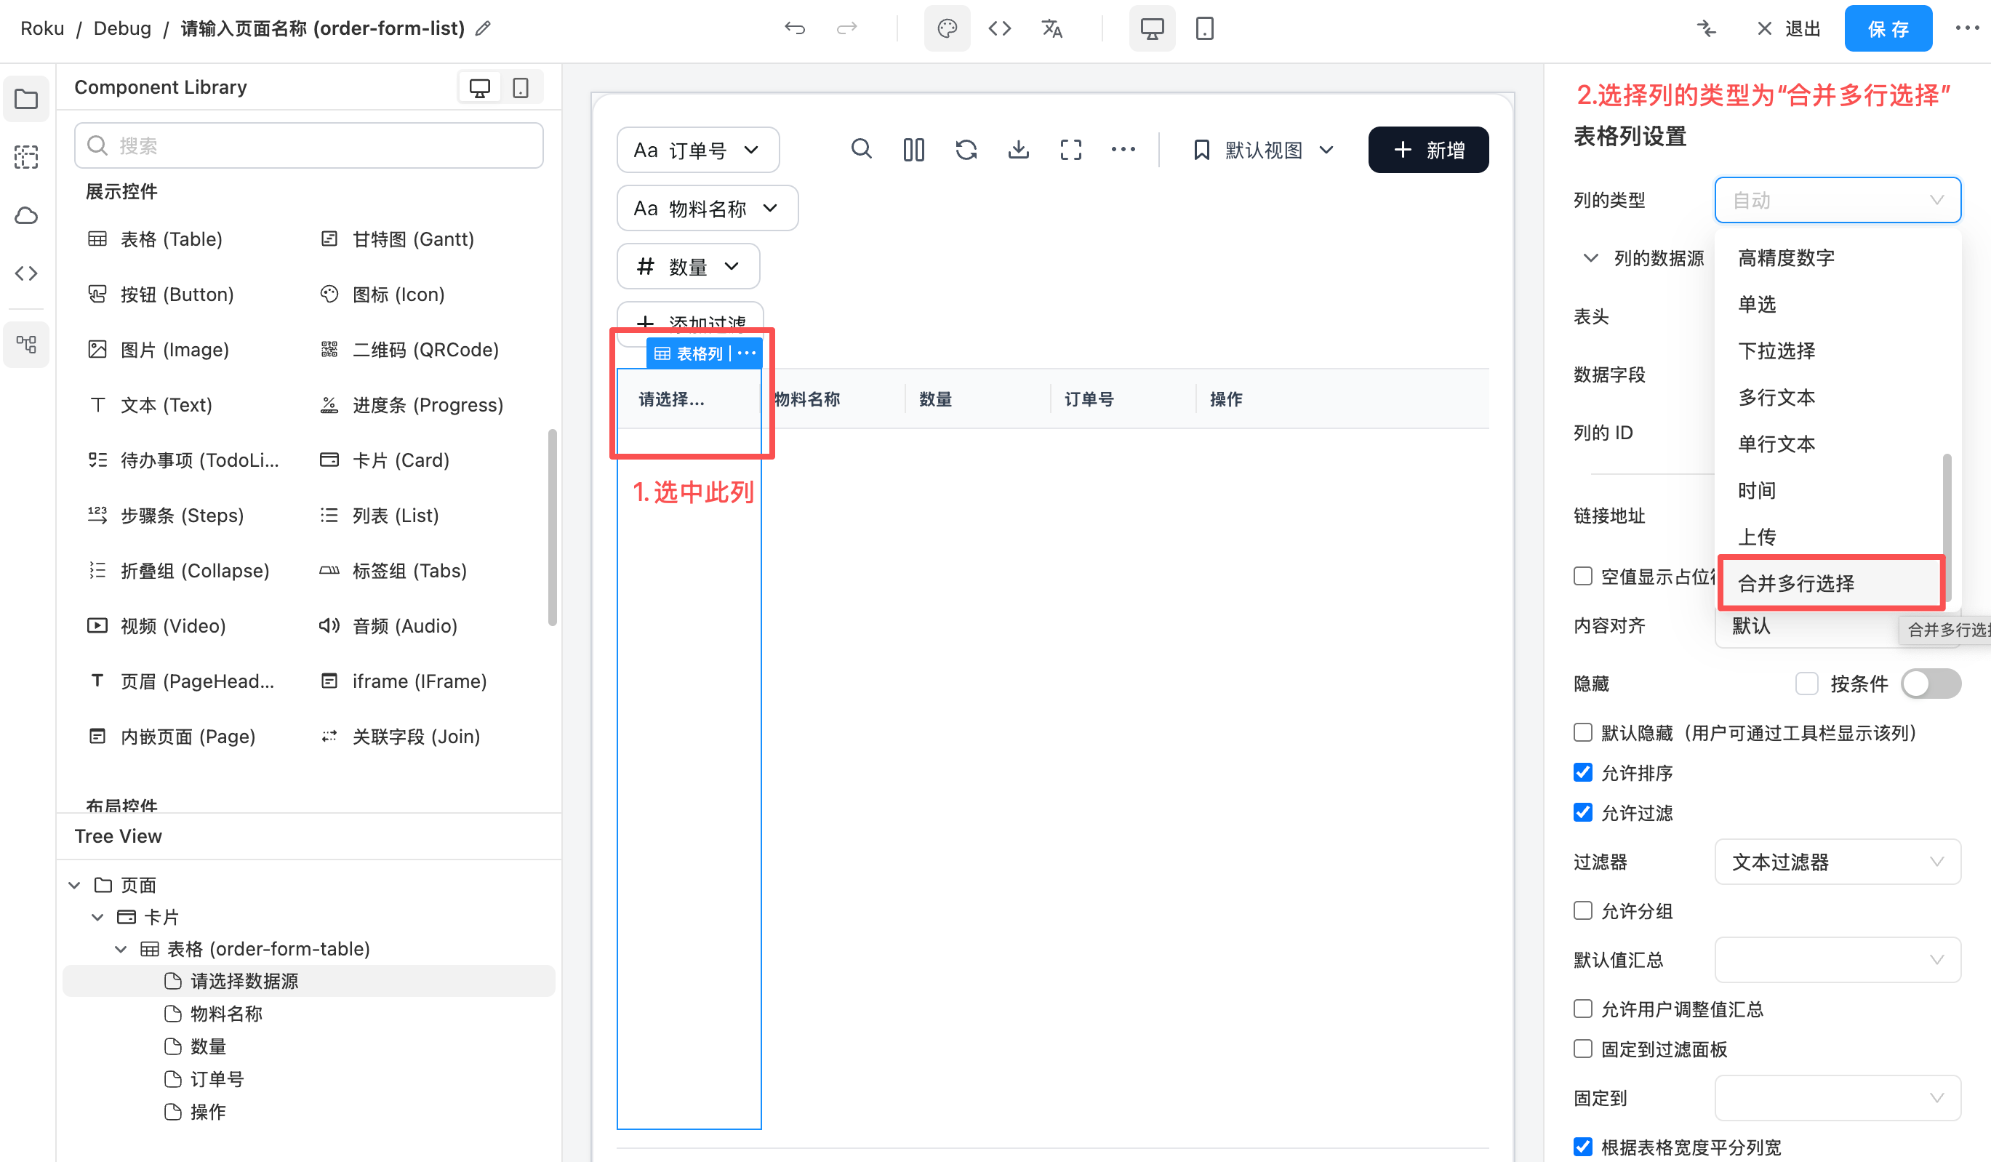This screenshot has width=1991, height=1162.
Task: Switch to mobile preview in top toolbar
Action: point(1204,29)
